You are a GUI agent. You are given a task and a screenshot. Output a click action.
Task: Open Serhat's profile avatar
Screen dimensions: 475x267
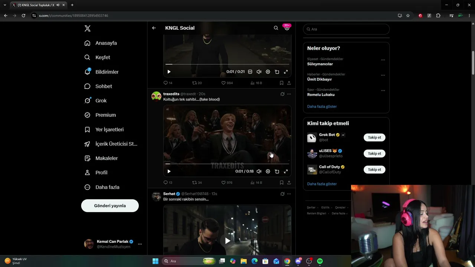[156, 196]
